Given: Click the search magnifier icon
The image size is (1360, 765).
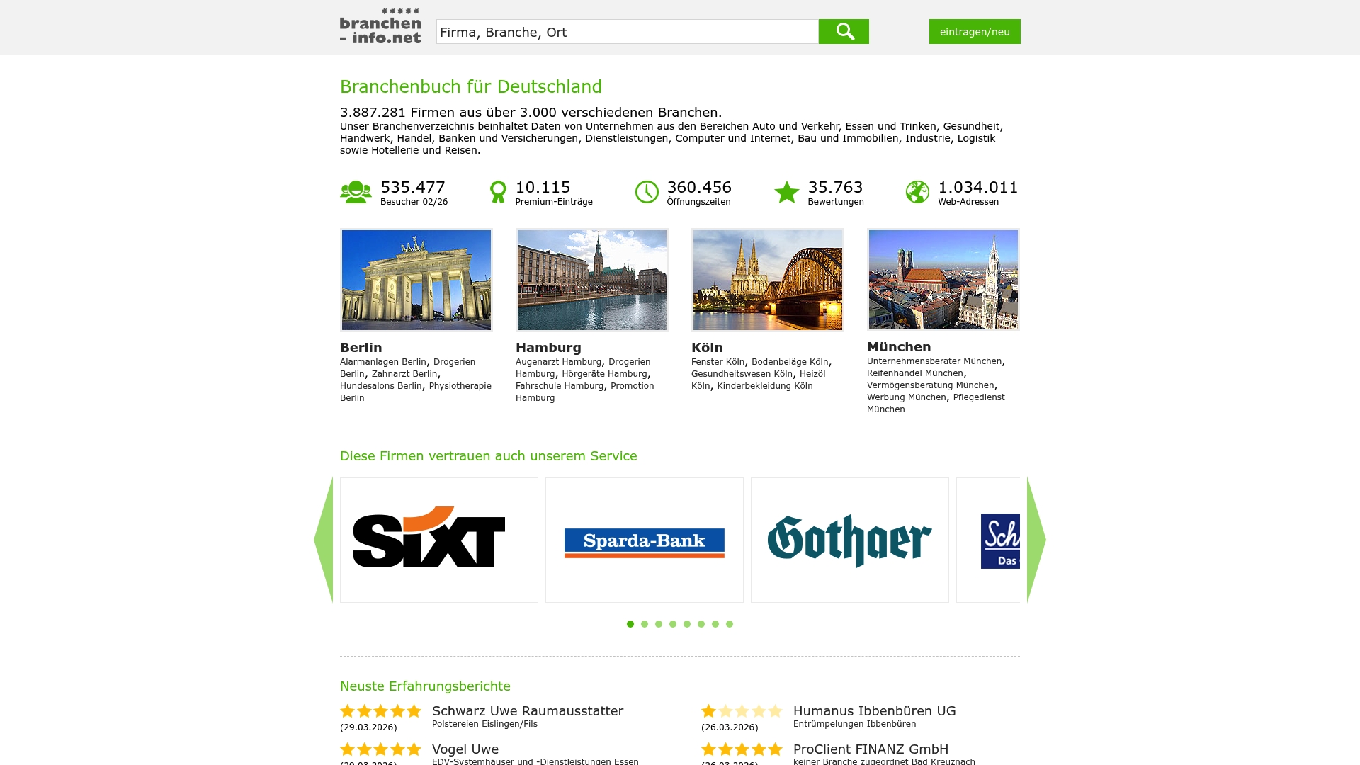Looking at the screenshot, I should coord(844,31).
